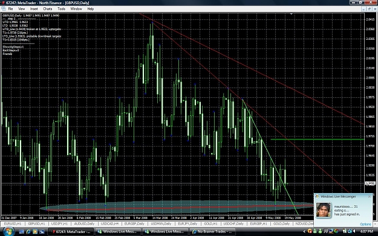Switch to the GBPUSD,H1 chart tab
The width and height of the screenshot is (378, 236).
36,224
